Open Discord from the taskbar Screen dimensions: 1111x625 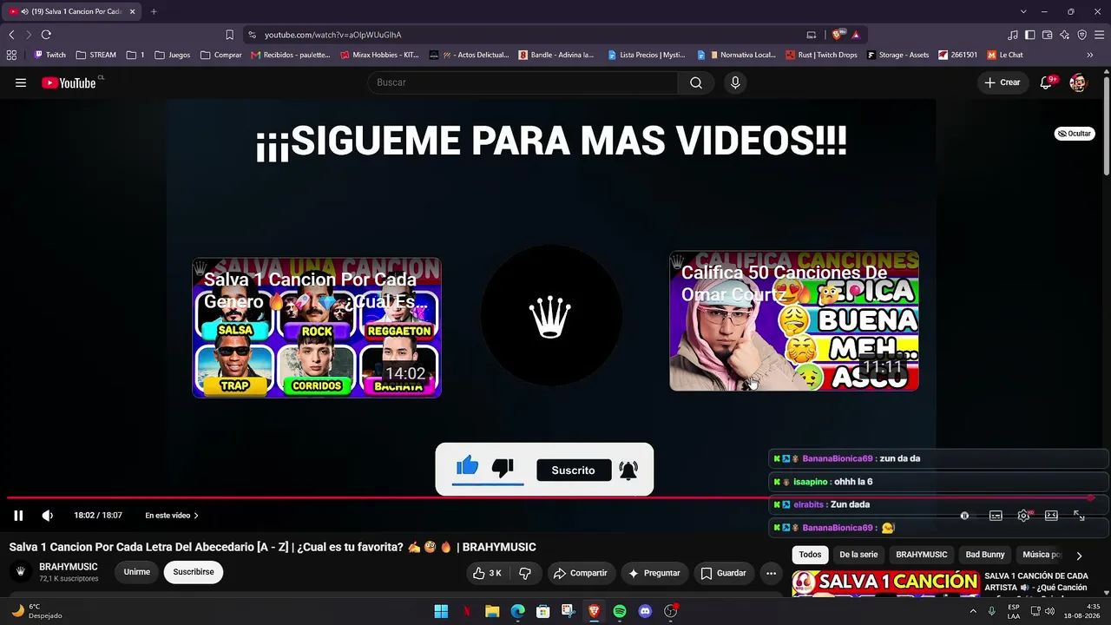tap(645, 611)
